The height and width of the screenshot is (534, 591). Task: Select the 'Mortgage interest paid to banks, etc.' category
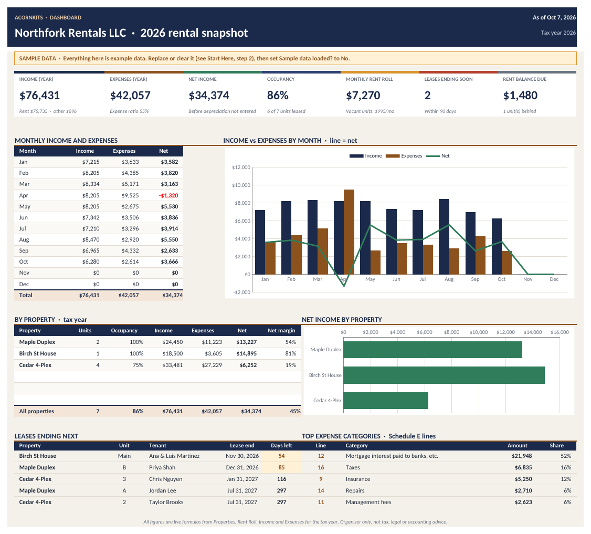392,456
